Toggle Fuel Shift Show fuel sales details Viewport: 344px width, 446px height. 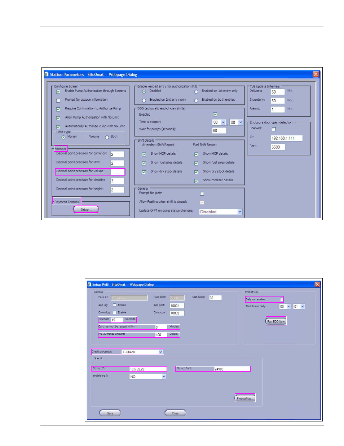[197, 164]
